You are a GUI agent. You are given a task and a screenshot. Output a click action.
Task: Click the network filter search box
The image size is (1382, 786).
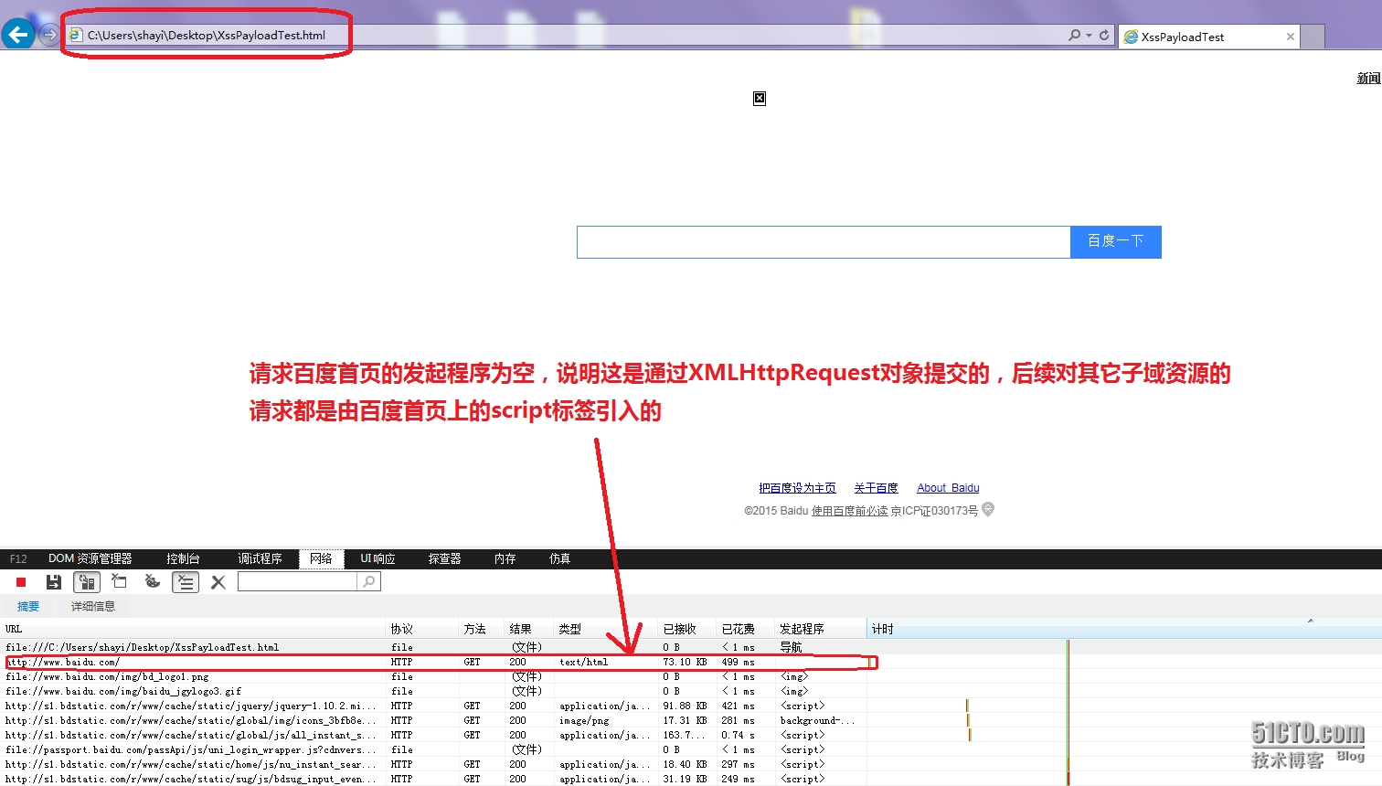pos(298,581)
